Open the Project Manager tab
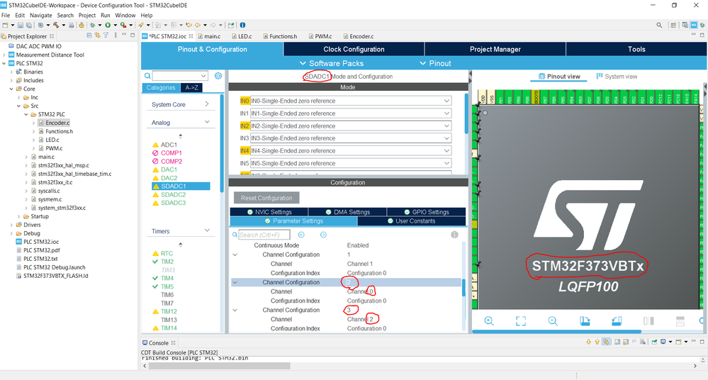Image resolution: width=708 pixels, height=380 pixels. point(495,49)
